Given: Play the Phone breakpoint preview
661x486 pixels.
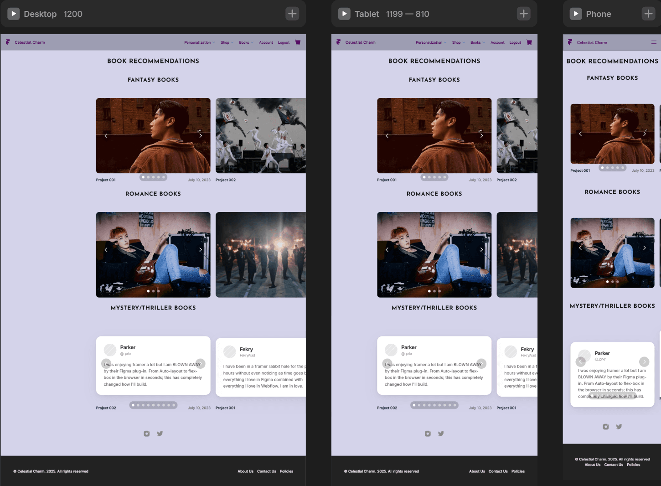Looking at the screenshot, I should tap(576, 14).
